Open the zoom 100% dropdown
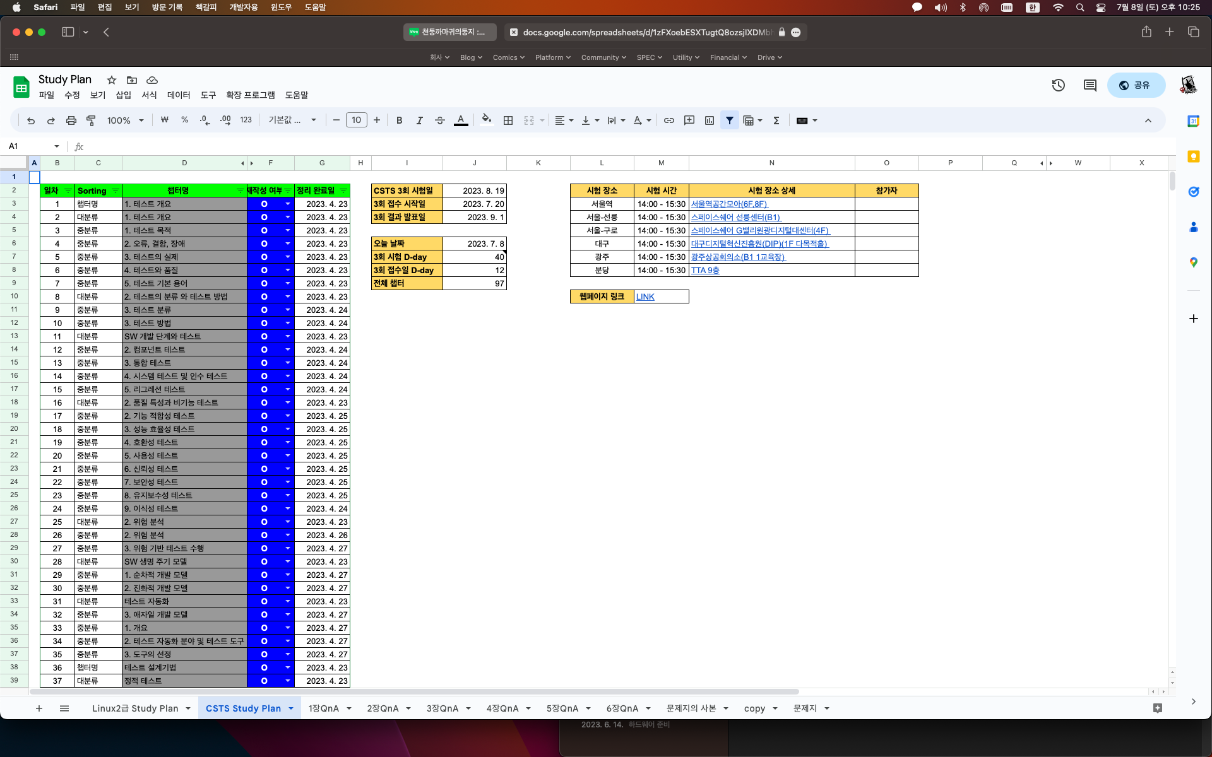 click(x=125, y=120)
